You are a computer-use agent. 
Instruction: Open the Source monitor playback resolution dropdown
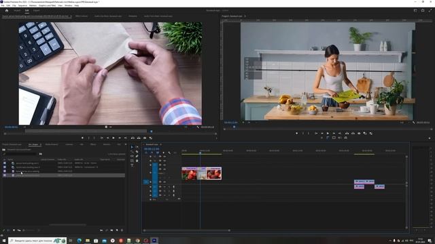[187, 127]
